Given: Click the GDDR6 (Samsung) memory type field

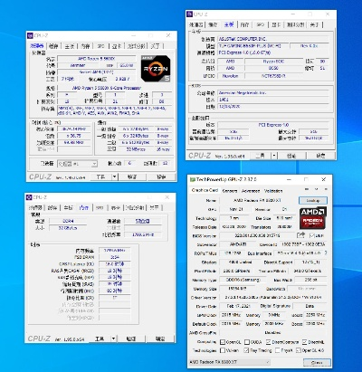Looking at the screenshot, I should (243, 280).
